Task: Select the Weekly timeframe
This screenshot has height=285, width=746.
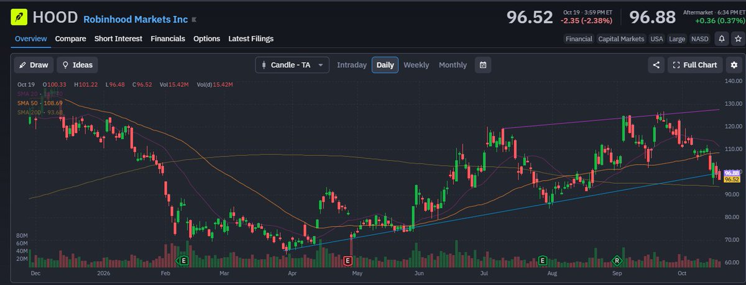Action: [x=416, y=65]
